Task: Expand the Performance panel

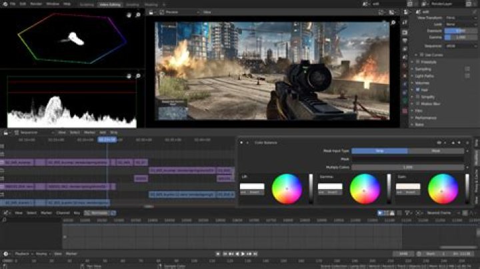Action: 425,118
